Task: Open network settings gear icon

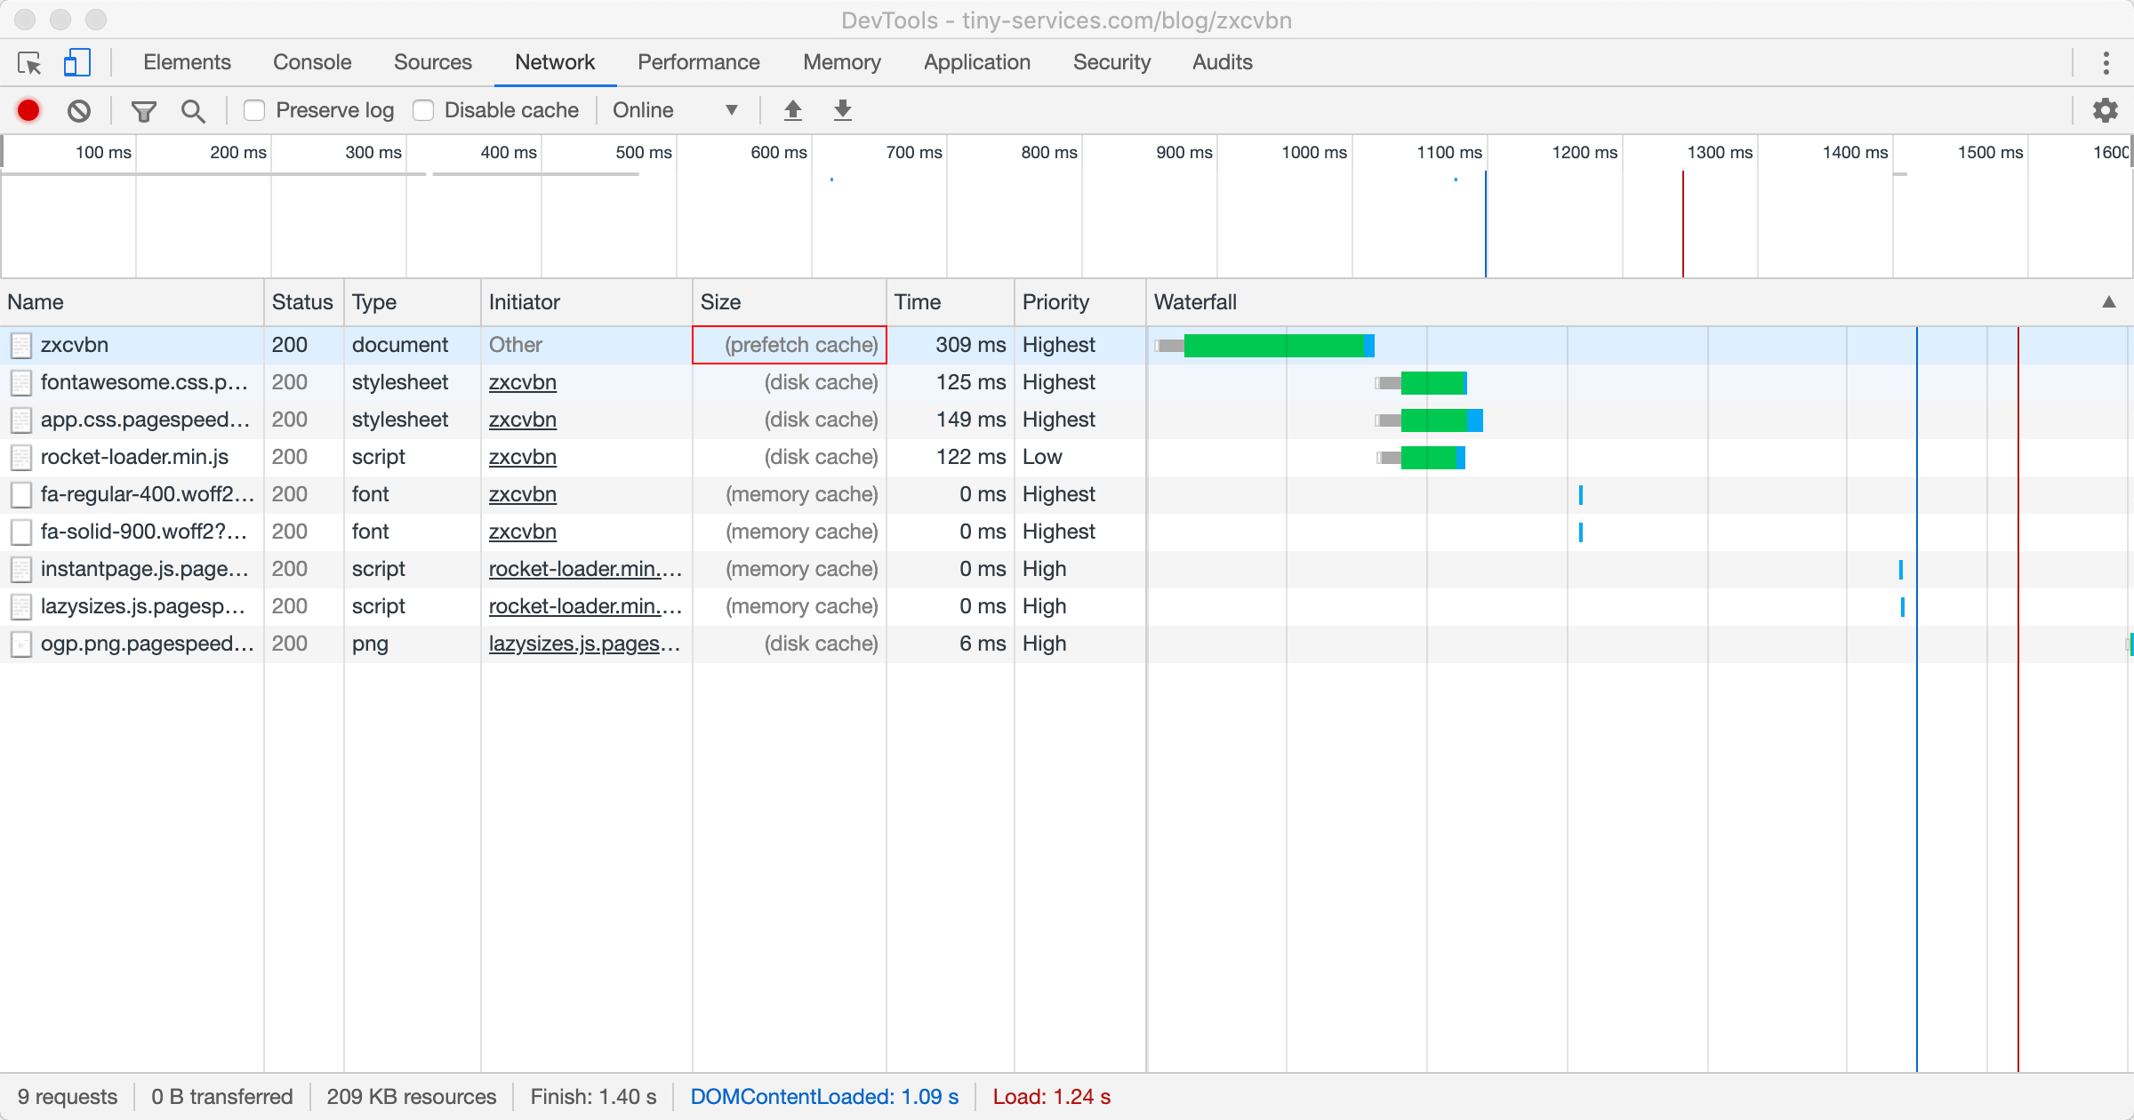Action: pos(2105,110)
